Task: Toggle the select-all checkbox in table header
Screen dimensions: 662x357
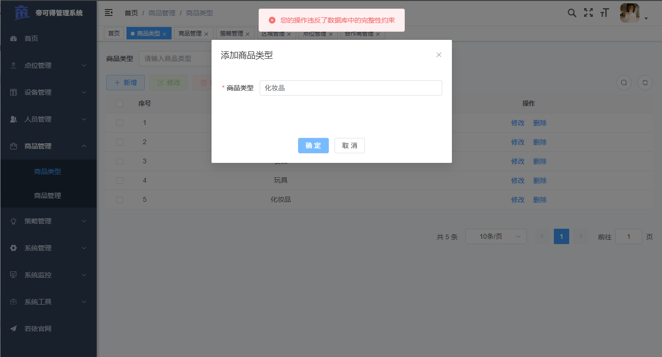Action: pyautogui.click(x=119, y=103)
